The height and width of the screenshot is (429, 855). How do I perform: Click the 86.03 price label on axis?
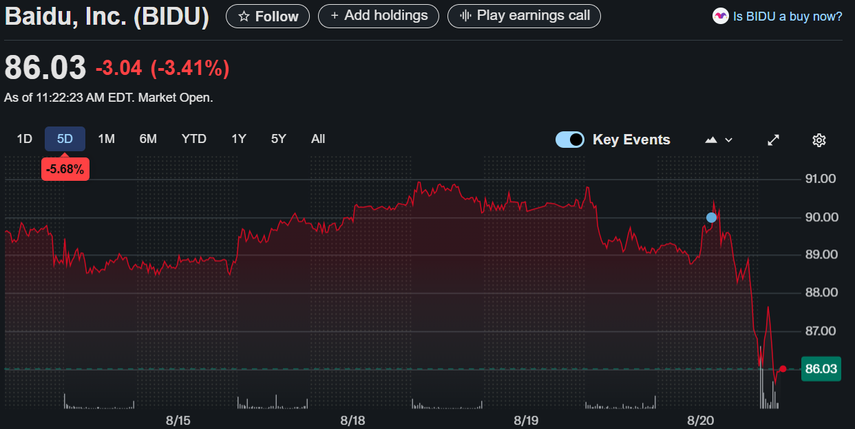[x=821, y=369]
